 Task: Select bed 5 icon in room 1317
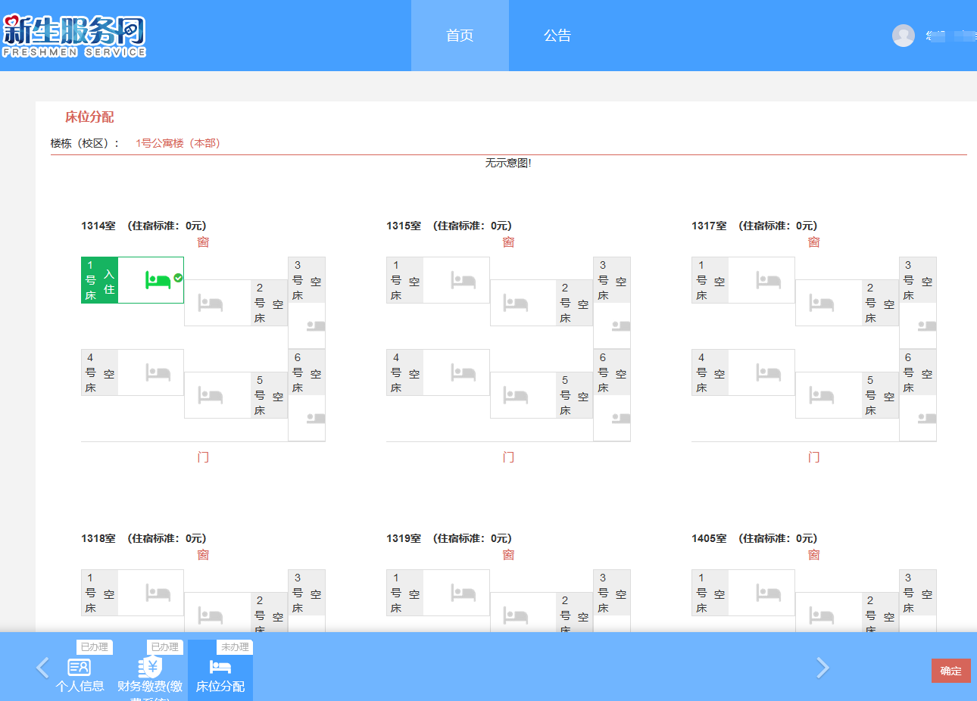[821, 395]
